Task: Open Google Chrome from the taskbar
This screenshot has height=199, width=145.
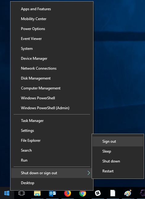Action: point(83,193)
